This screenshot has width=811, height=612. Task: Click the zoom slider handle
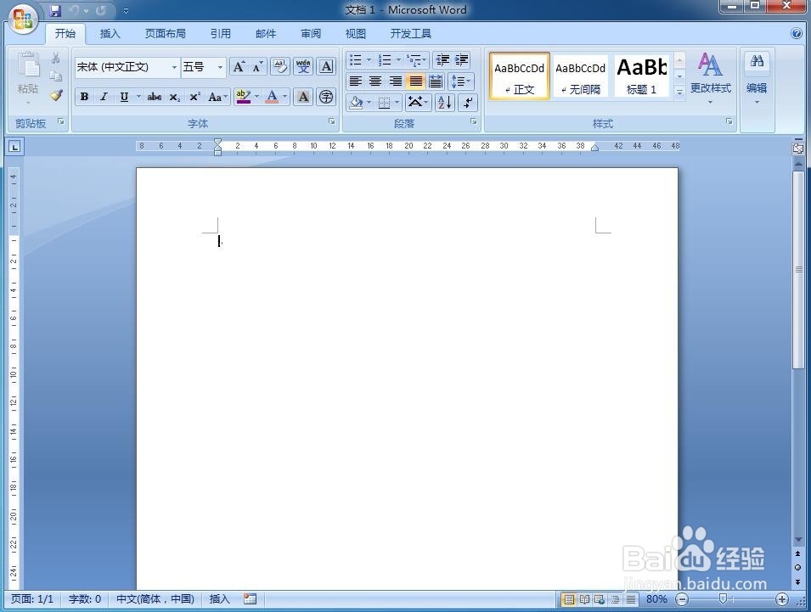click(723, 599)
